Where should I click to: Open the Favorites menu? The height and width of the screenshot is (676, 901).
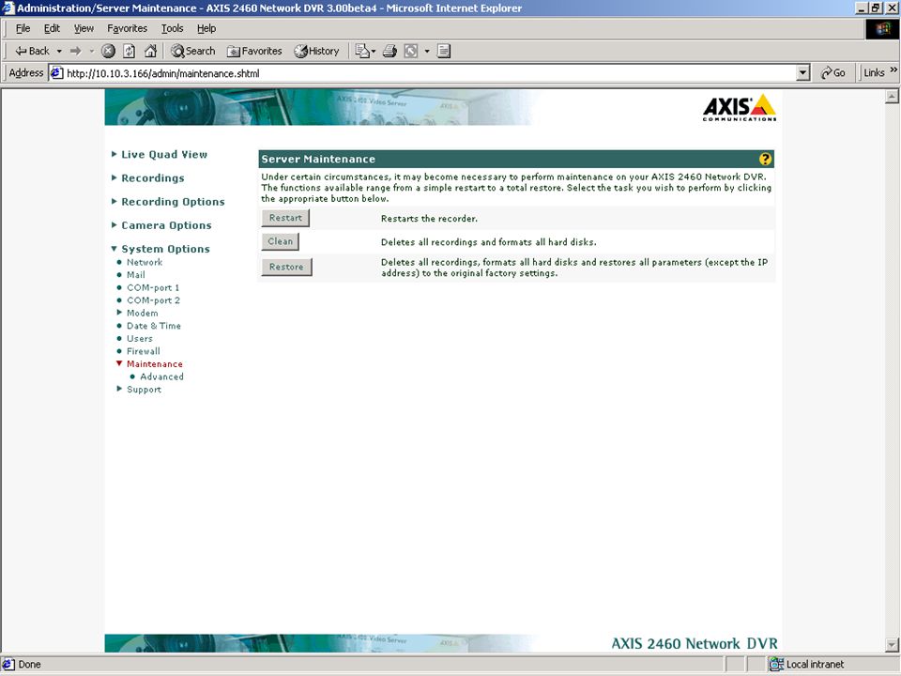click(x=127, y=28)
